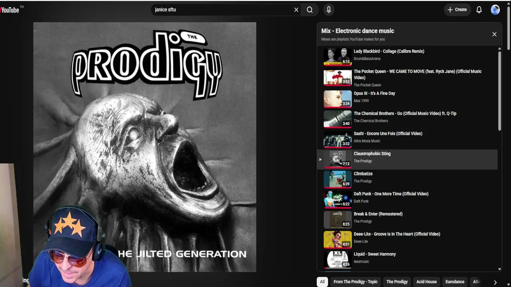Click The Prodigy album art video player

pyautogui.click(x=145, y=147)
